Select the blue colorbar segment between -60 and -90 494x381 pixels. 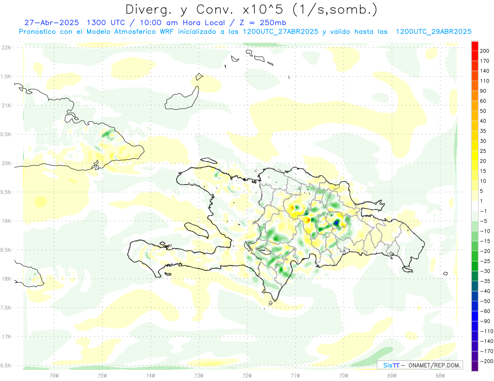coord(475,316)
